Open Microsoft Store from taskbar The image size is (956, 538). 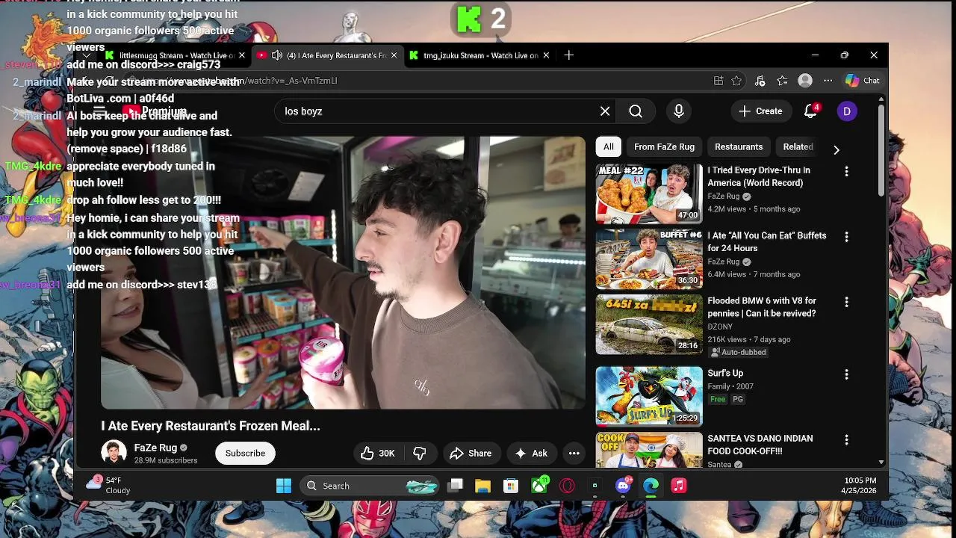pos(511,486)
